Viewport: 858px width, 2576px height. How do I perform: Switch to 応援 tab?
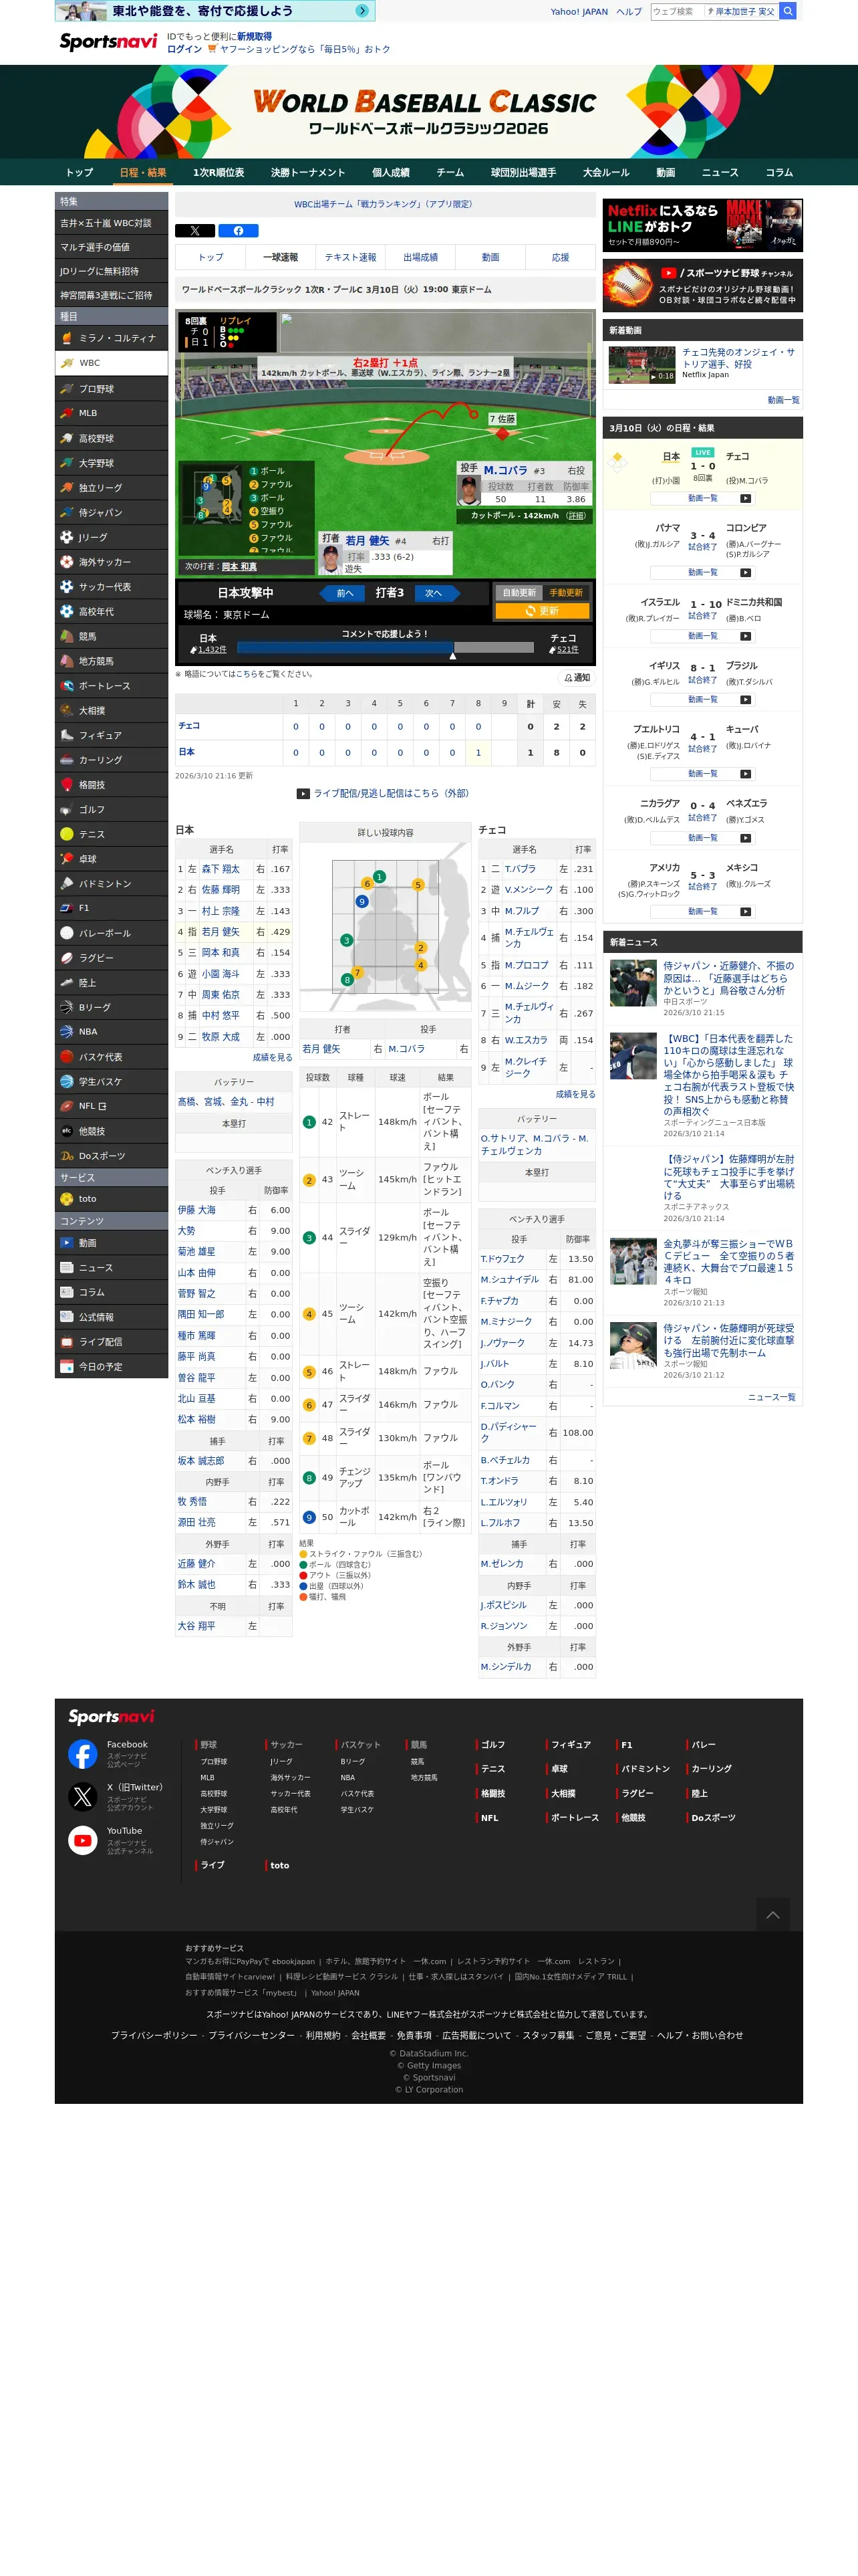point(561,257)
